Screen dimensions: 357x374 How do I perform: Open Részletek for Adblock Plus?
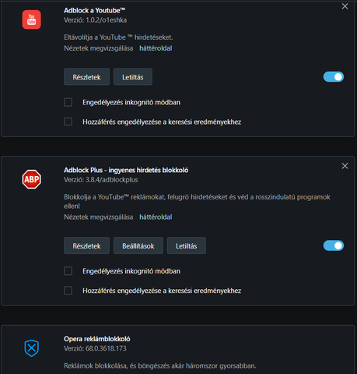pyautogui.click(x=86, y=245)
